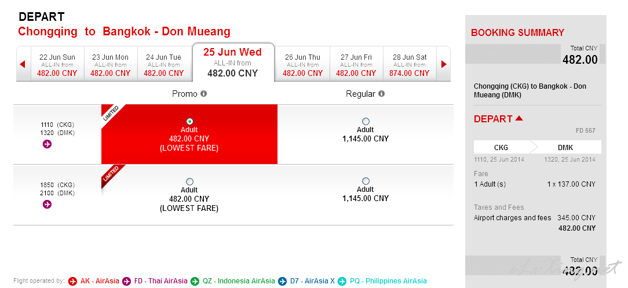
Task: Select Regular 1,145 CNY fare for 1110 flight
Action: [x=366, y=121]
